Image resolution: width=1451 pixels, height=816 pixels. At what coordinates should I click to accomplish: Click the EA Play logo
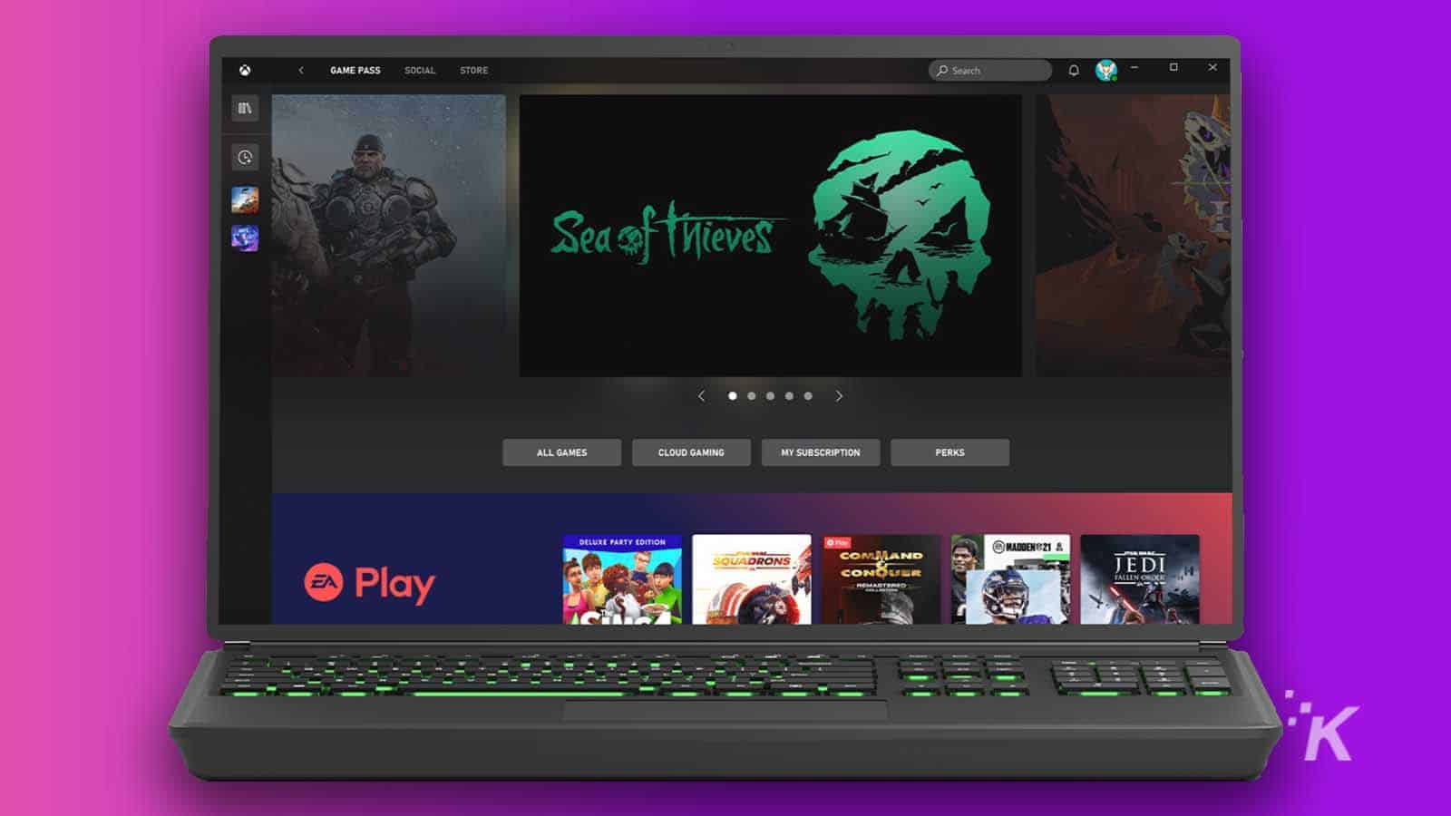(369, 583)
